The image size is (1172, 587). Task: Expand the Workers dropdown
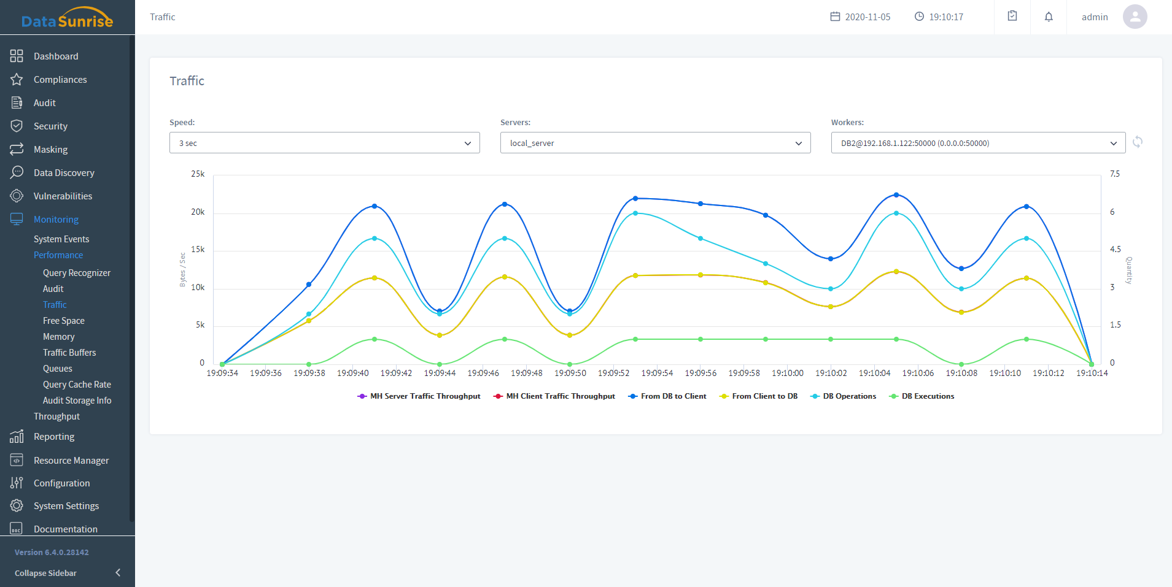(x=978, y=143)
